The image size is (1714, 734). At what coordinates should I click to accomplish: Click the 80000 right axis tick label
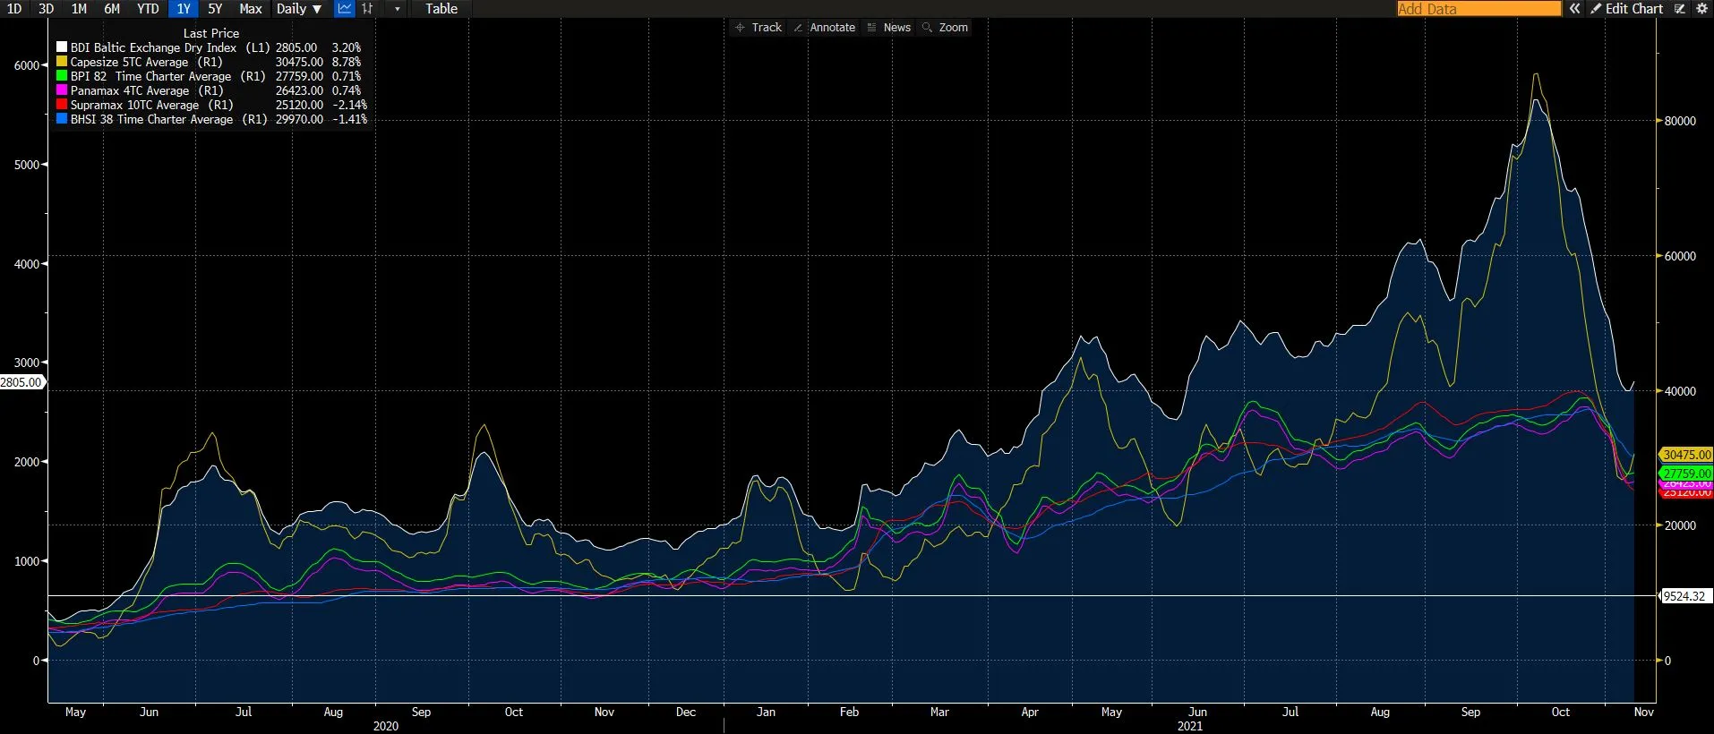[1680, 121]
